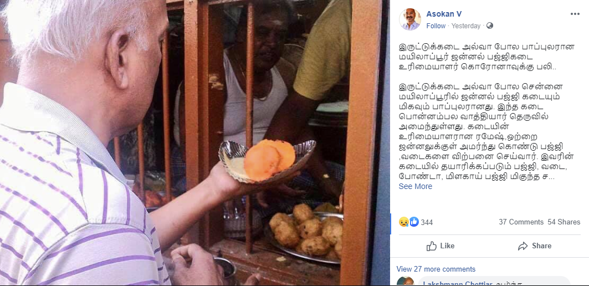Expand the post text with See More
This screenshot has width=589, height=286.
tap(416, 186)
